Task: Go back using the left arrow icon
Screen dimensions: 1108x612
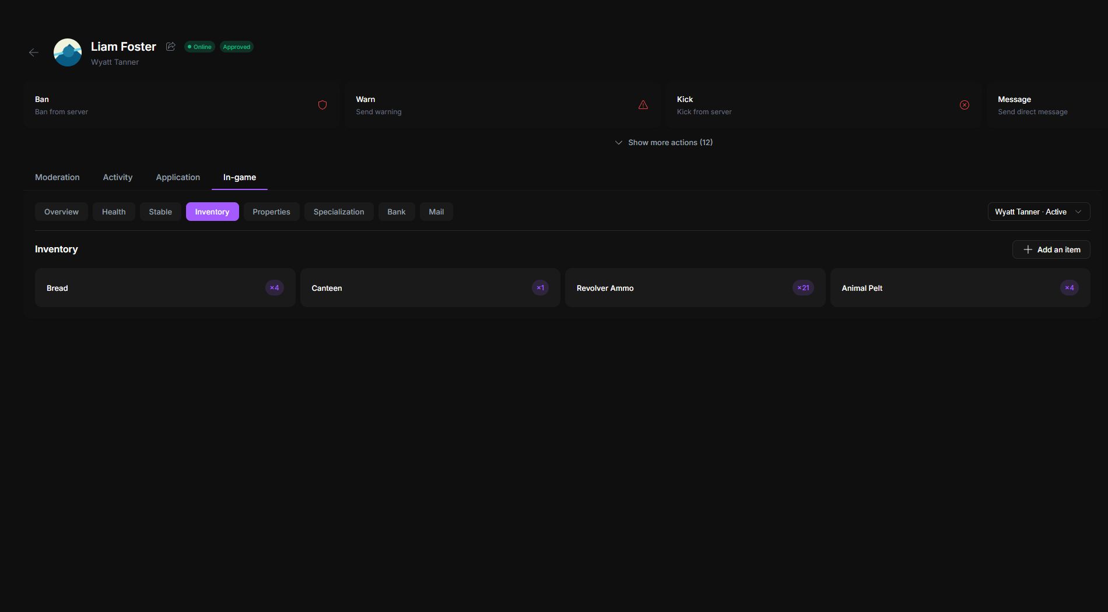Action: point(34,52)
